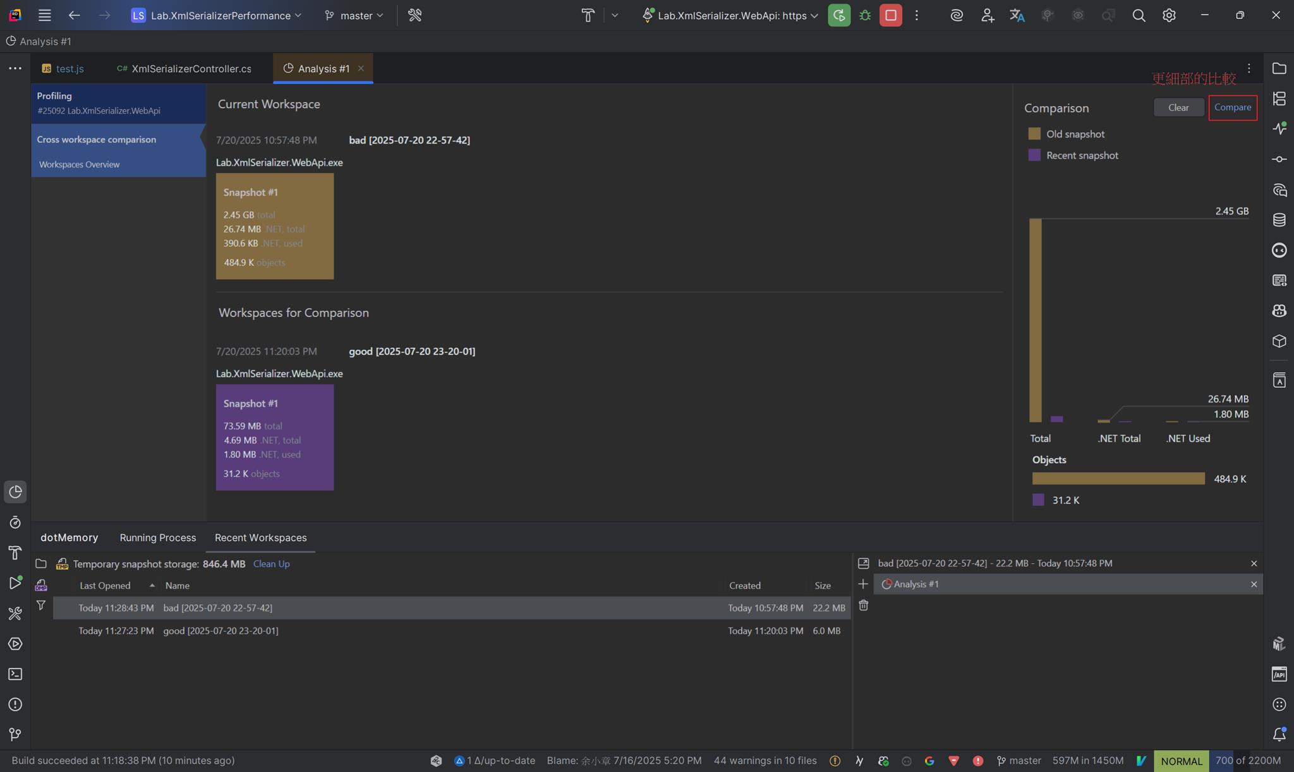The image size is (1294, 772).
Task: Select the dotMemory tab title
Action: [x=70, y=538]
